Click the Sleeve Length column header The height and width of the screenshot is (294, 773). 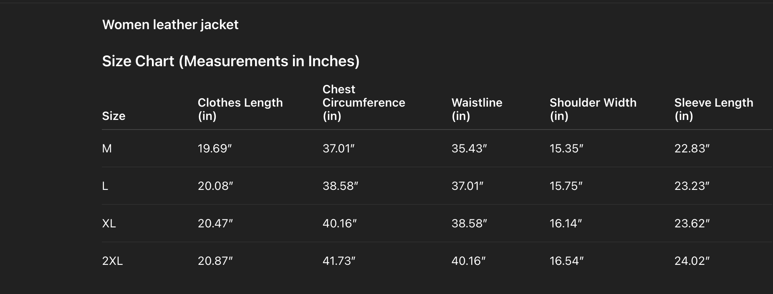(713, 109)
